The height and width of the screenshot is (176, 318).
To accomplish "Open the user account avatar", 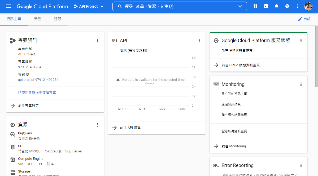I will [x=308, y=6].
